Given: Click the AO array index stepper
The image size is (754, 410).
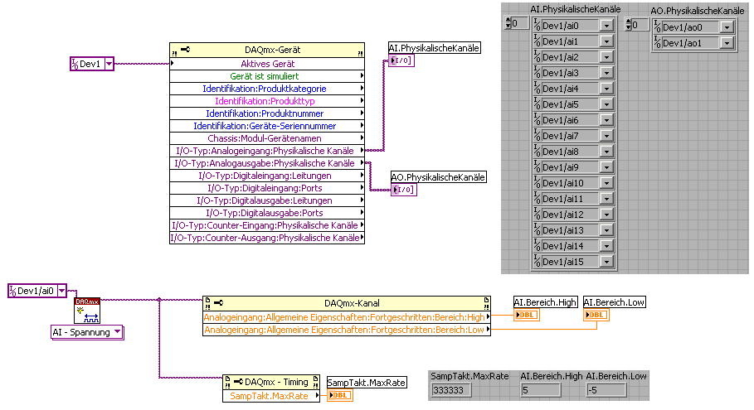Looking at the screenshot, I should (x=629, y=25).
